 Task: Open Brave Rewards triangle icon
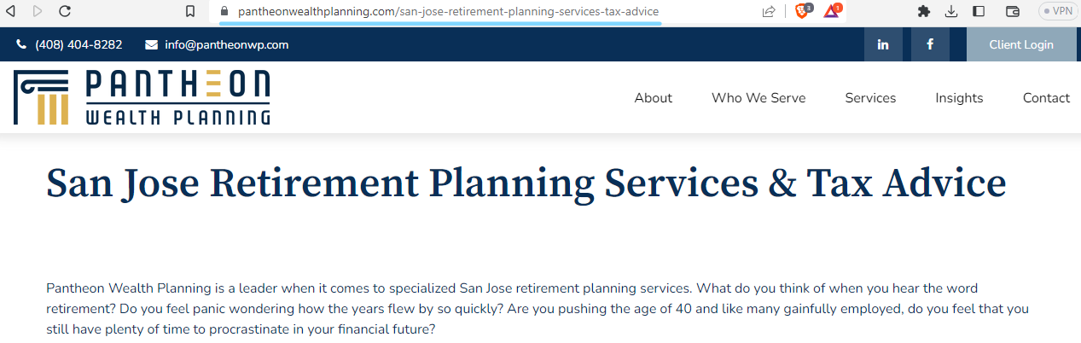[x=832, y=11]
